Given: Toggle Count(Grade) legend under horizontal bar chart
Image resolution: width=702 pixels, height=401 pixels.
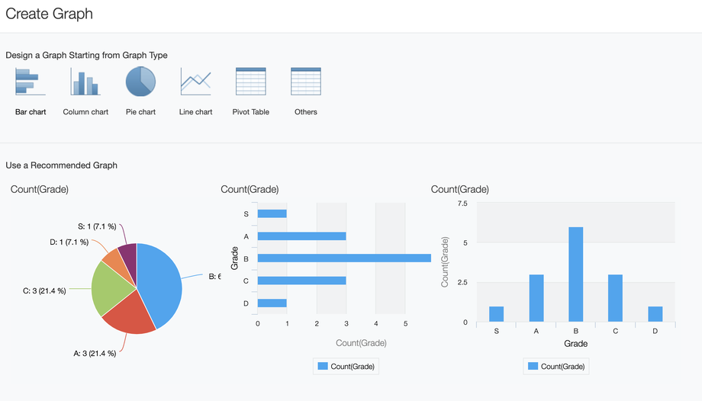Looking at the screenshot, I should (x=346, y=367).
